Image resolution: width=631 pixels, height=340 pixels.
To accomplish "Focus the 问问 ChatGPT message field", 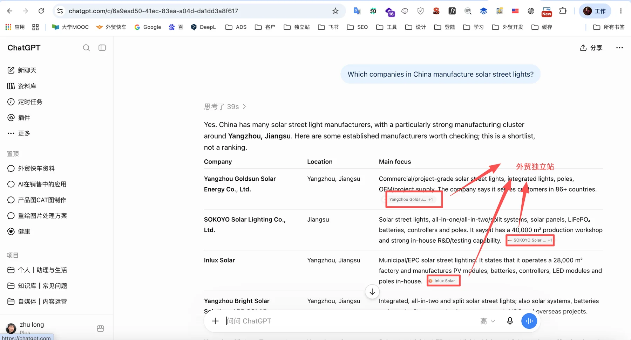I will 351,321.
